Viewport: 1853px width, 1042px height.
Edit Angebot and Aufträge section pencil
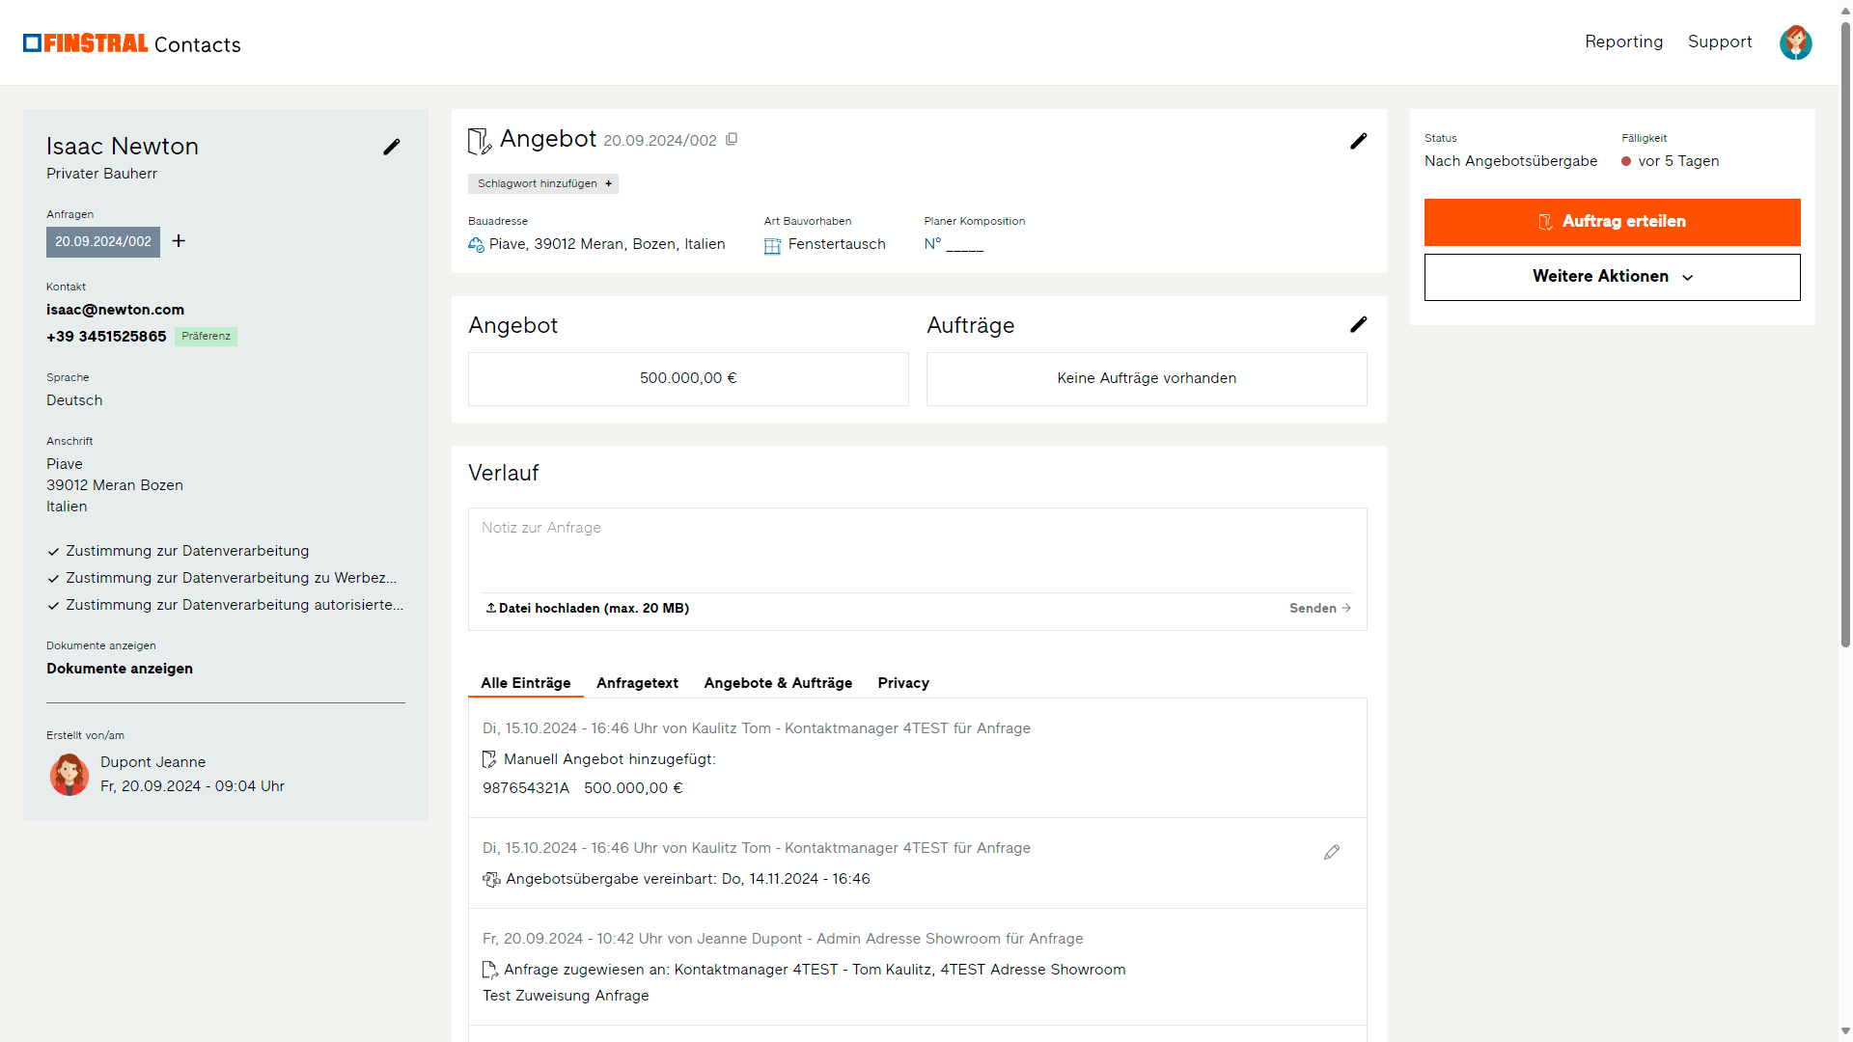point(1358,324)
